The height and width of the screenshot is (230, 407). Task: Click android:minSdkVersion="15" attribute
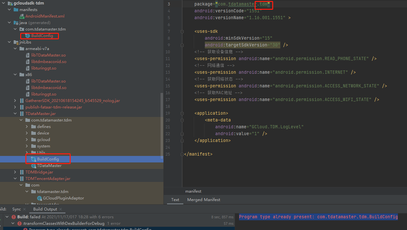[238, 38]
